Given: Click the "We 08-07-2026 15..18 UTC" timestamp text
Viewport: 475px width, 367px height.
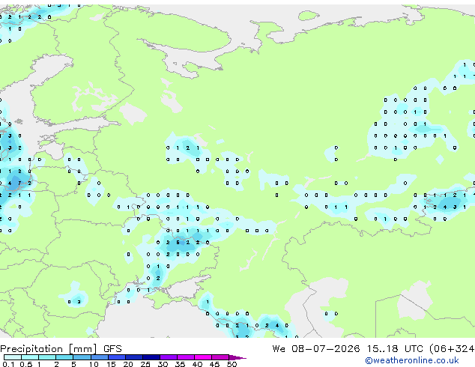Looking at the screenshot, I should (348, 349).
